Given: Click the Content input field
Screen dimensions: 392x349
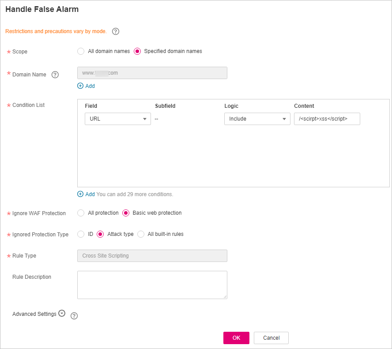Looking at the screenshot, I should point(327,119).
